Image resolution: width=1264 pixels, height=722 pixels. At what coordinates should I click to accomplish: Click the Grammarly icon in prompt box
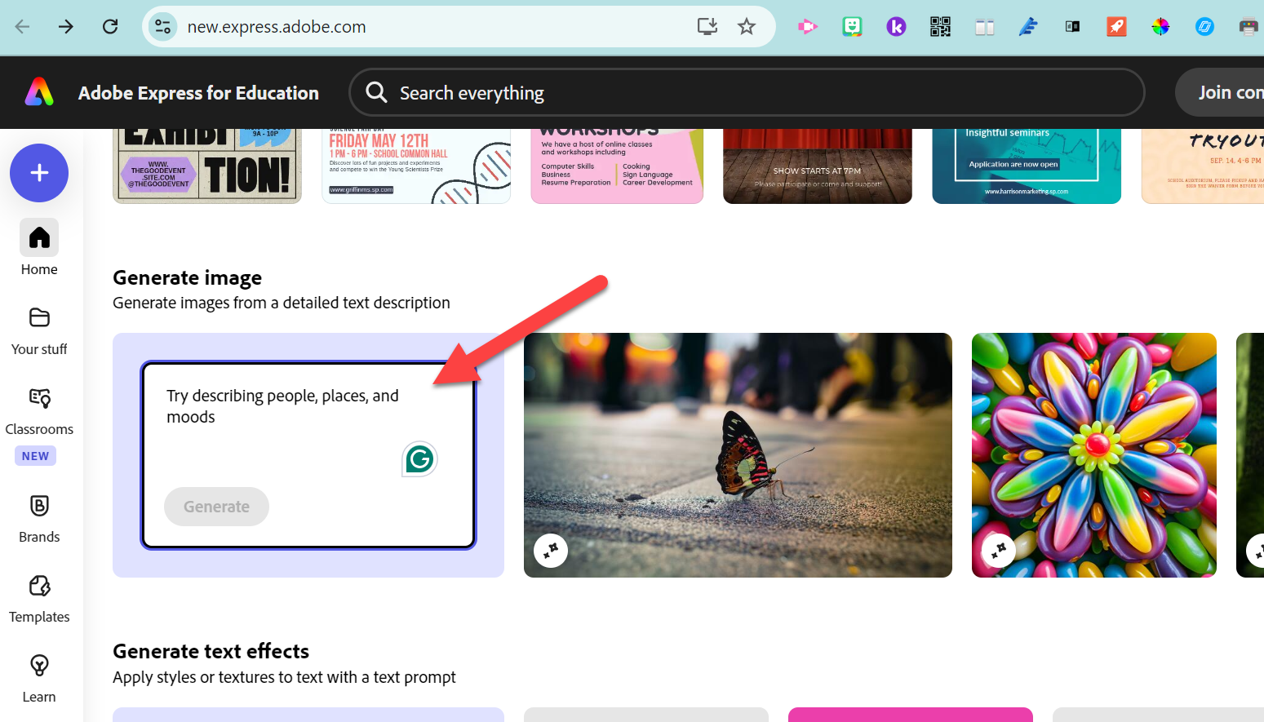click(419, 459)
